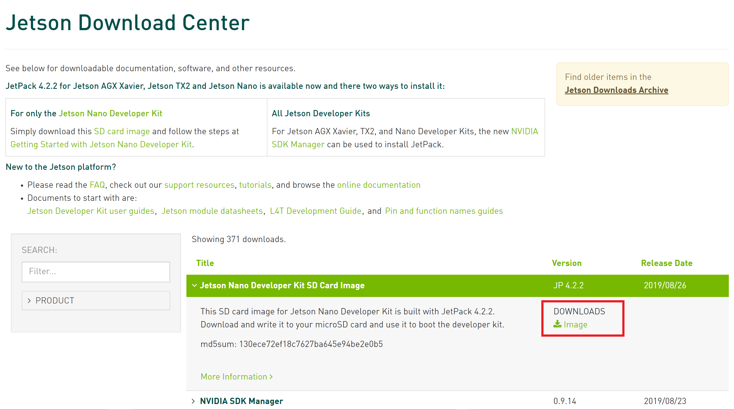
Task: Open the FAQ link
Action: tap(97, 185)
